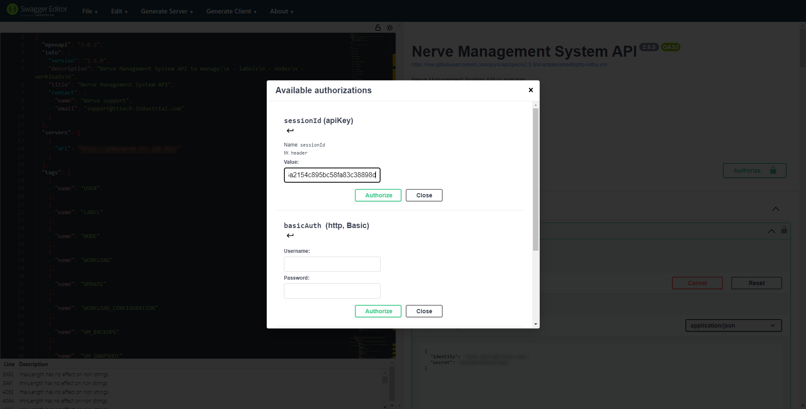
Task: Click the padlock icon on the expanded operation panel
Action: pos(784,230)
